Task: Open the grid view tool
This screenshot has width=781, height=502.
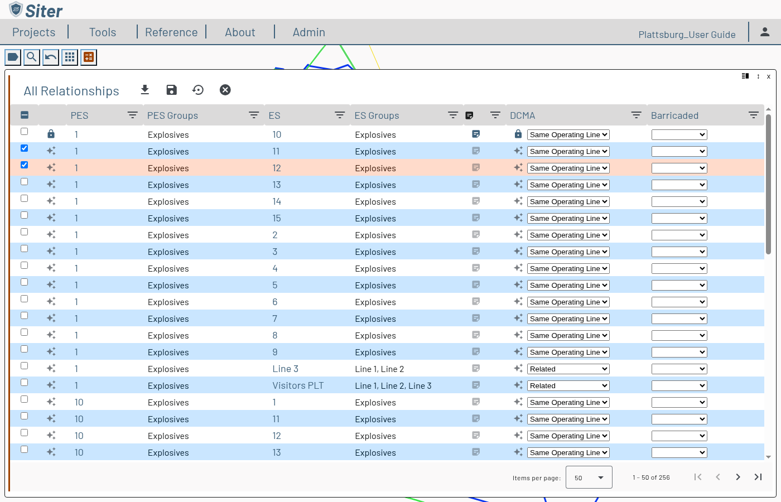Action: coord(70,57)
